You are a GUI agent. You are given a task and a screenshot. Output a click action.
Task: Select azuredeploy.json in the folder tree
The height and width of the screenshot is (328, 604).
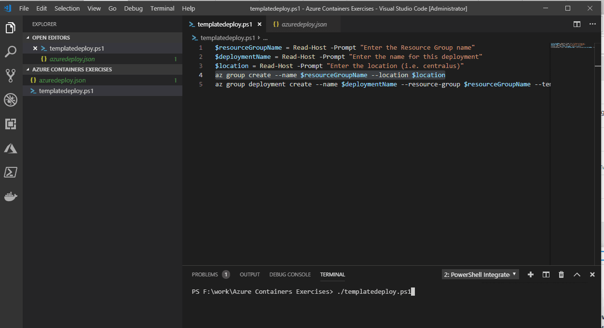click(102, 80)
